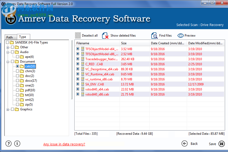Click the Show deleted files label

pyautogui.click(x=123, y=36)
